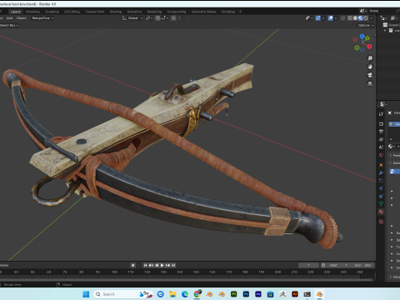
Task: Open the Scripting workspace tab
Action: click(228, 12)
